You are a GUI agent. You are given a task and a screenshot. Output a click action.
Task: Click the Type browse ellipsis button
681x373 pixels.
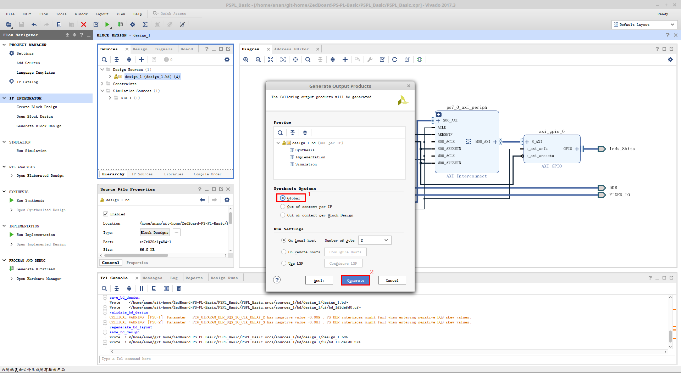177,232
